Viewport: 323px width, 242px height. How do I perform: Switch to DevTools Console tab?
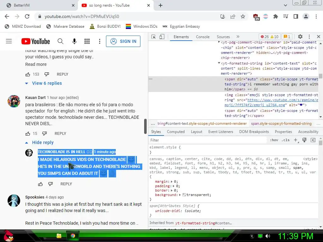point(203,37)
